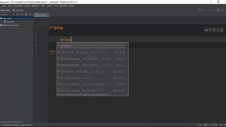
Task: Open the Help menu
Action: (x=72, y=6)
